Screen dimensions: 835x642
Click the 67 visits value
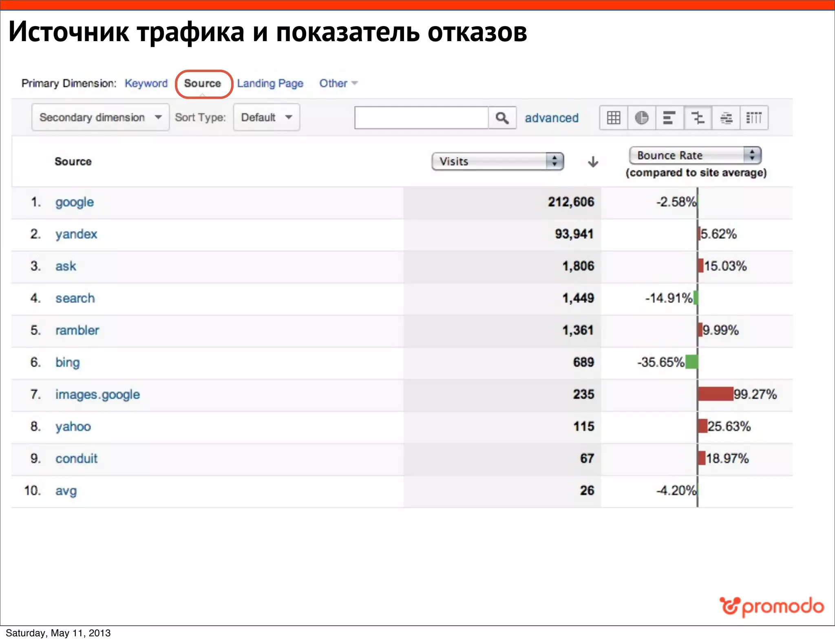(x=587, y=458)
